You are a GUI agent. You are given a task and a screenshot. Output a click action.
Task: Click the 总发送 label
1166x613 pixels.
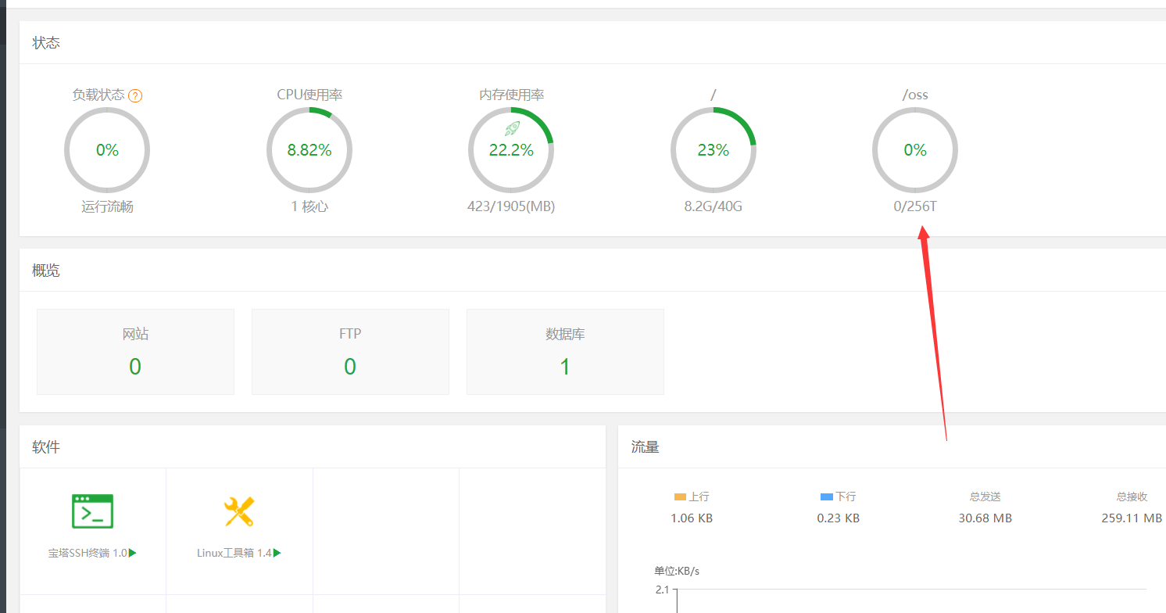(x=985, y=496)
